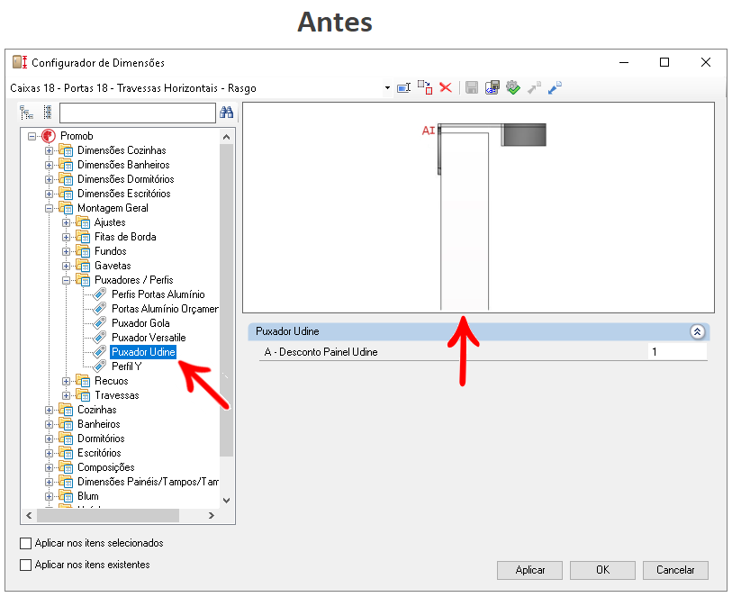Viewport: 732px width, 597px height.
Task: Click the red X delete configuration icon
Action: pyautogui.click(x=446, y=87)
